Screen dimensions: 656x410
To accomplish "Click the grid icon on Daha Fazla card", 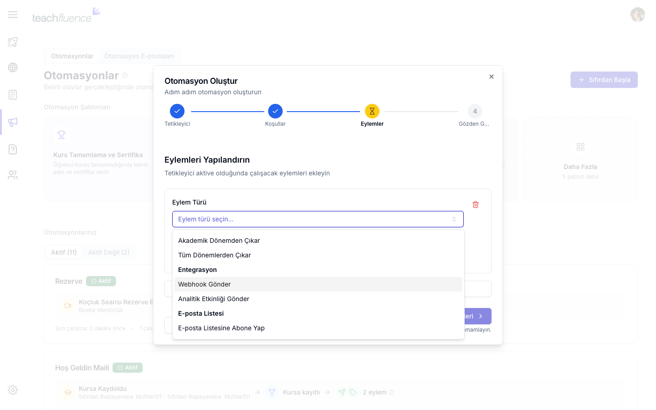I will point(580,147).
